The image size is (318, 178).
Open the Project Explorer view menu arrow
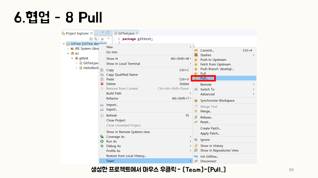(108, 39)
